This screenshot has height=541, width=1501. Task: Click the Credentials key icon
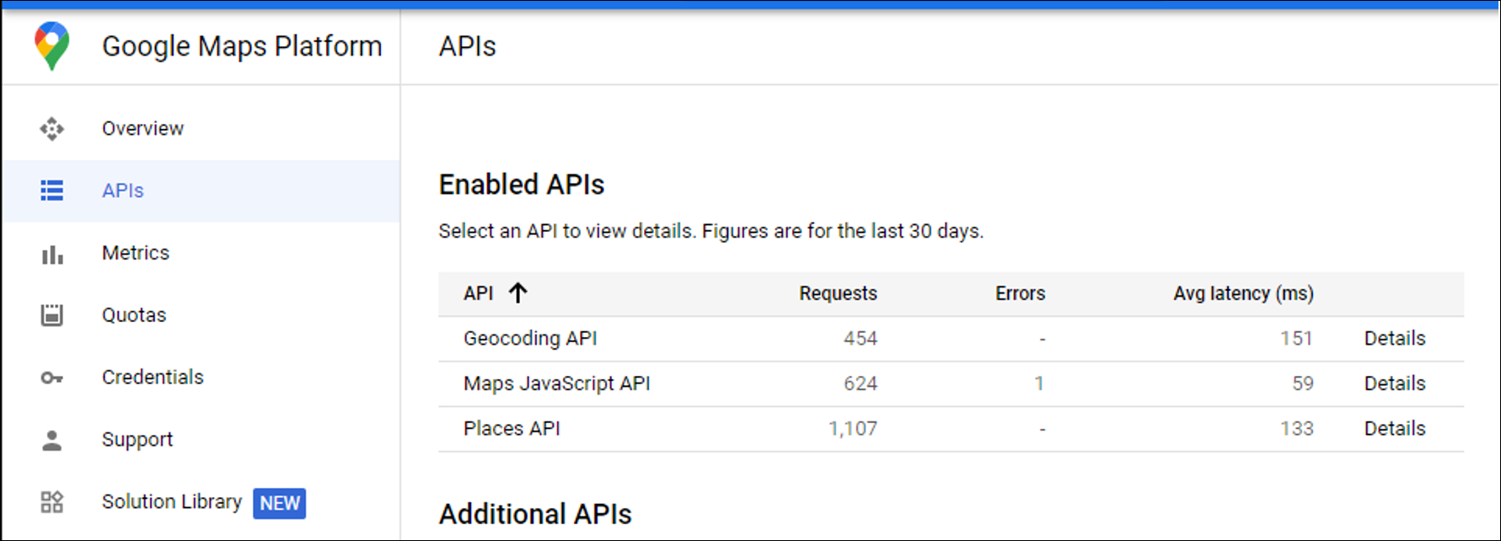[51, 378]
